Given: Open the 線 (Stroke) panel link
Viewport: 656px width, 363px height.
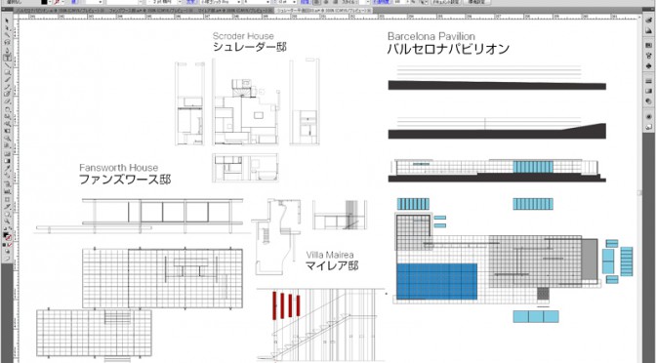Looking at the screenshot, I should pos(74,2).
